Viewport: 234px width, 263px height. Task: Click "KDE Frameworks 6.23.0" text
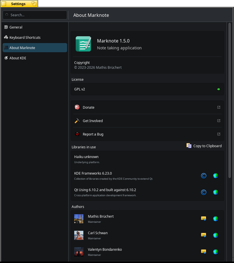(x=93, y=173)
